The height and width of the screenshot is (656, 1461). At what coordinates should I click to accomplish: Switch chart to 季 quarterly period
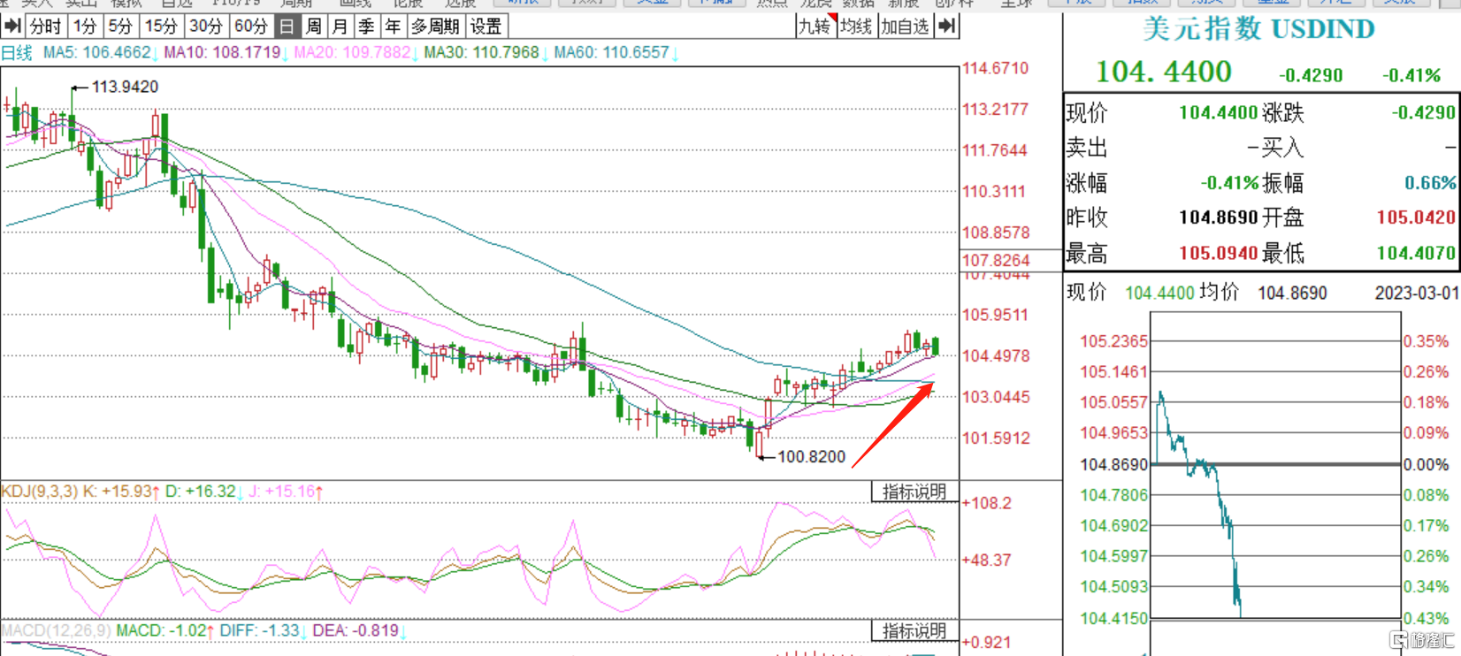[366, 27]
